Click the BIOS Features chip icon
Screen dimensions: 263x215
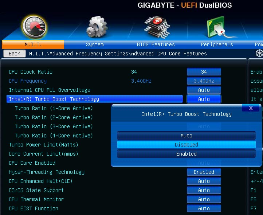point(157,27)
